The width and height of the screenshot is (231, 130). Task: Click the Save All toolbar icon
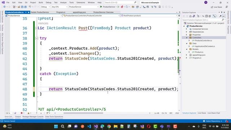pyautogui.click(x=25, y=7)
